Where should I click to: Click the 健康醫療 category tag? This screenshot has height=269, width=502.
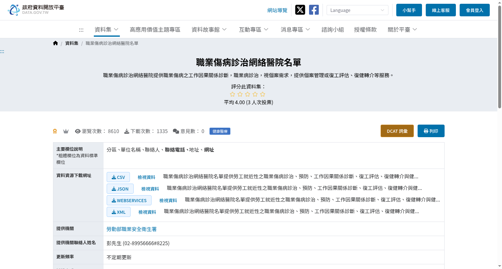[x=220, y=131]
